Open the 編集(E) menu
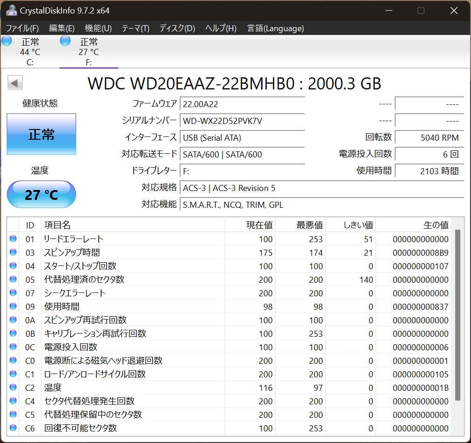Image resolution: width=471 pixels, height=443 pixels. coord(61,28)
